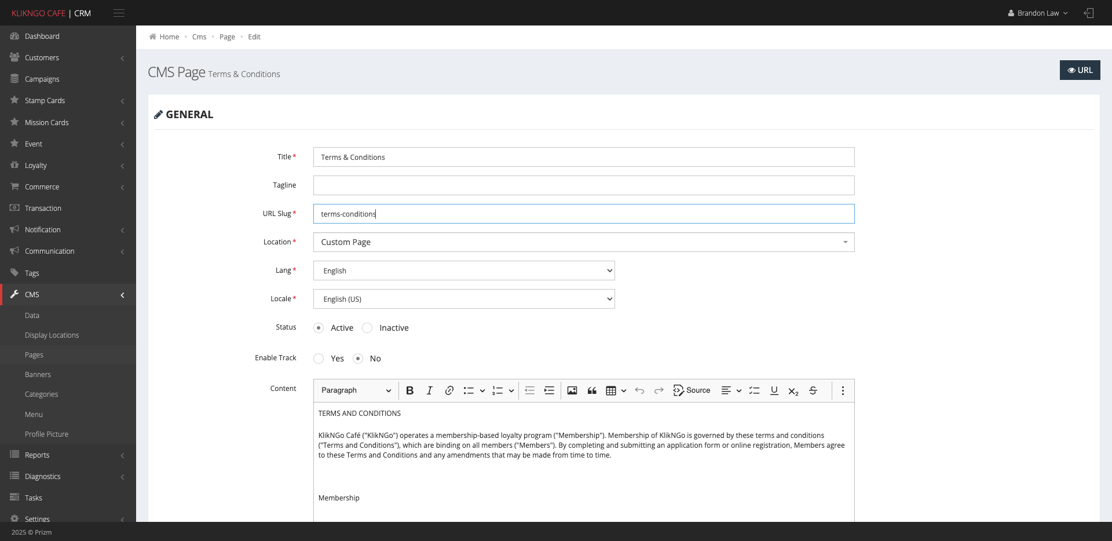Underline the selected text
The image size is (1112, 541).
click(774, 390)
